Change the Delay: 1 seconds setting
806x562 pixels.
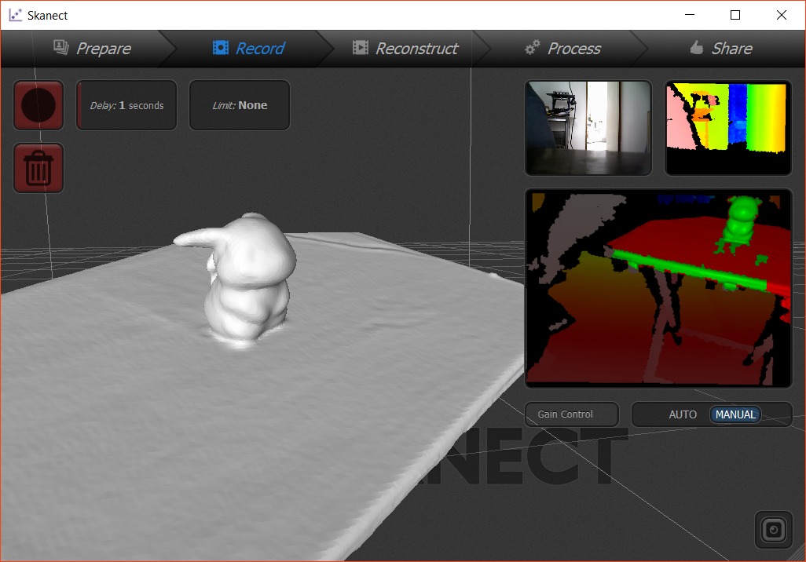pos(126,105)
